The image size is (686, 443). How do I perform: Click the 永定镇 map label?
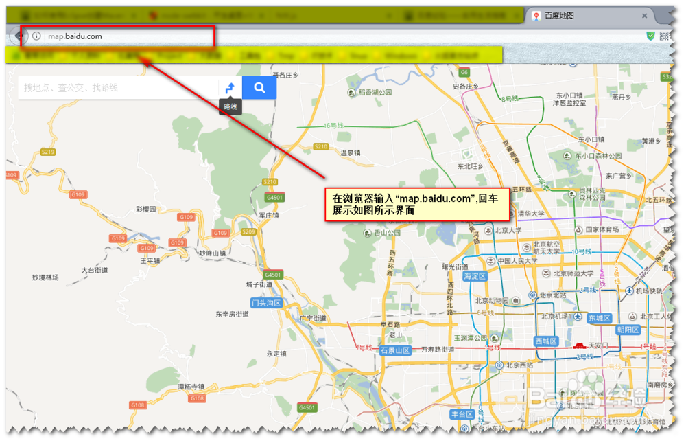point(276,354)
